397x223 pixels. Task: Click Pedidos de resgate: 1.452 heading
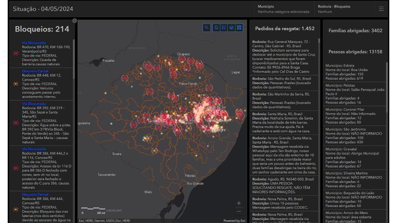pos(285,29)
